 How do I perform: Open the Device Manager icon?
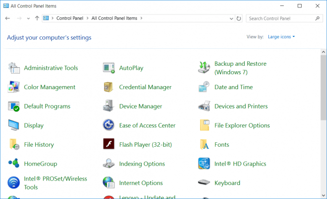[109, 106]
